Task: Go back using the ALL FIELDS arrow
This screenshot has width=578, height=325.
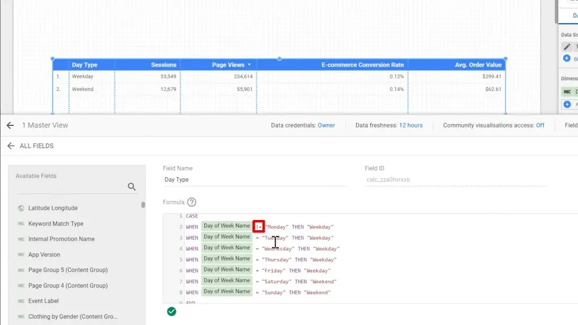Action: point(10,146)
